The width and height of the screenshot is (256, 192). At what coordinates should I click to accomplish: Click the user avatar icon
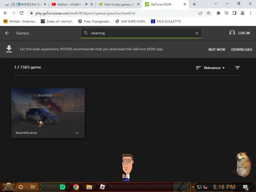pyautogui.click(x=232, y=33)
